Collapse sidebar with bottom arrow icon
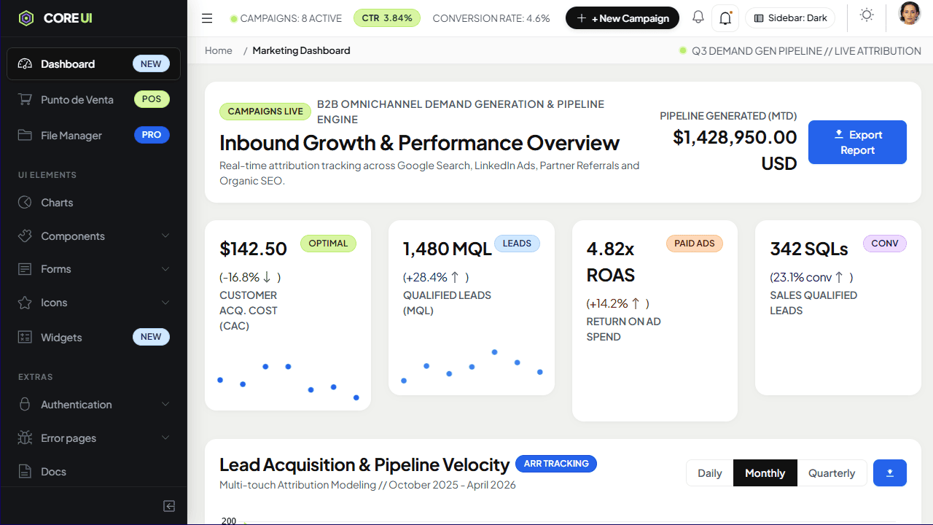Viewport: 933px width, 525px height. click(169, 506)
